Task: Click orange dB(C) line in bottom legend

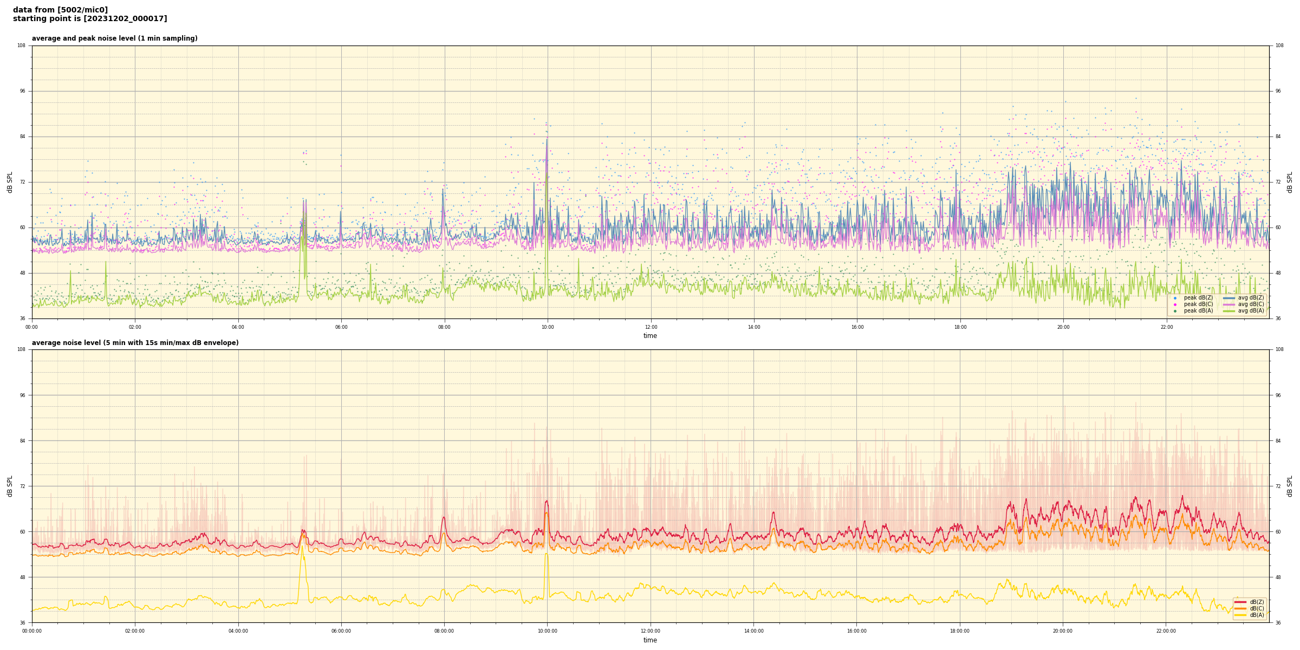Action: click(x=1241, y=608)
